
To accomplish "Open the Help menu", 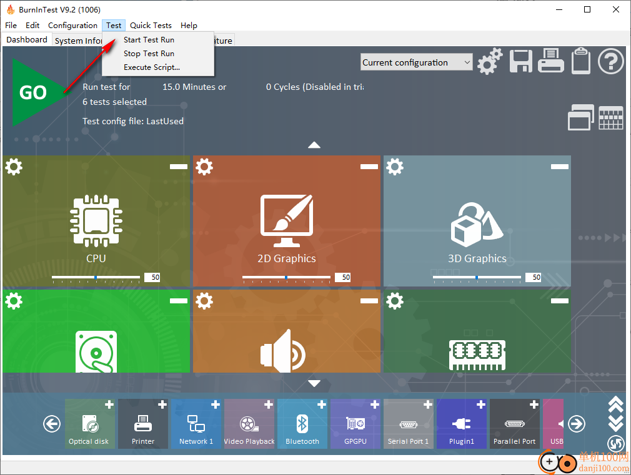I will click(189, 26).
